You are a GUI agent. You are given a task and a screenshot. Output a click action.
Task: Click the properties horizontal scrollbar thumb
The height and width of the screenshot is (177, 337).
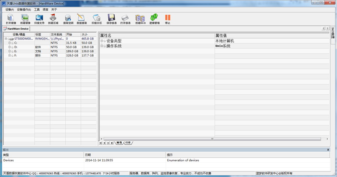[212, 139]
